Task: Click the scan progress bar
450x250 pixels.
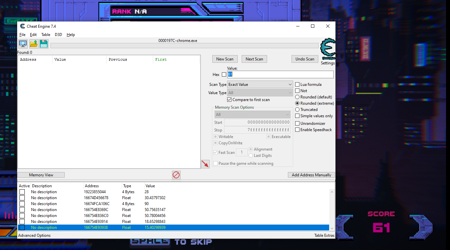Action: 184,46
